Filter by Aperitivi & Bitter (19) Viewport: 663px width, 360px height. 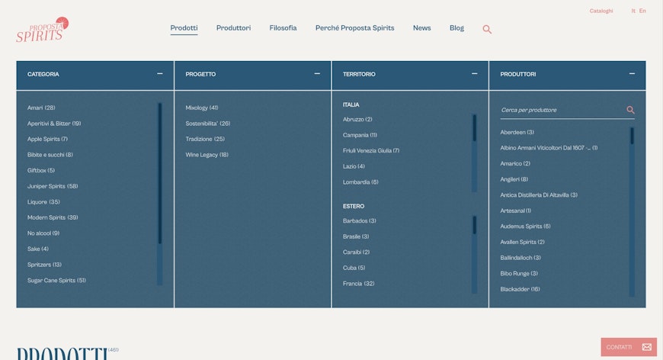click(54, 124)
